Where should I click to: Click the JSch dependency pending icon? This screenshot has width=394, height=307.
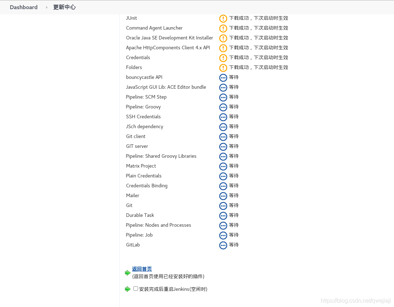[223, 127]
